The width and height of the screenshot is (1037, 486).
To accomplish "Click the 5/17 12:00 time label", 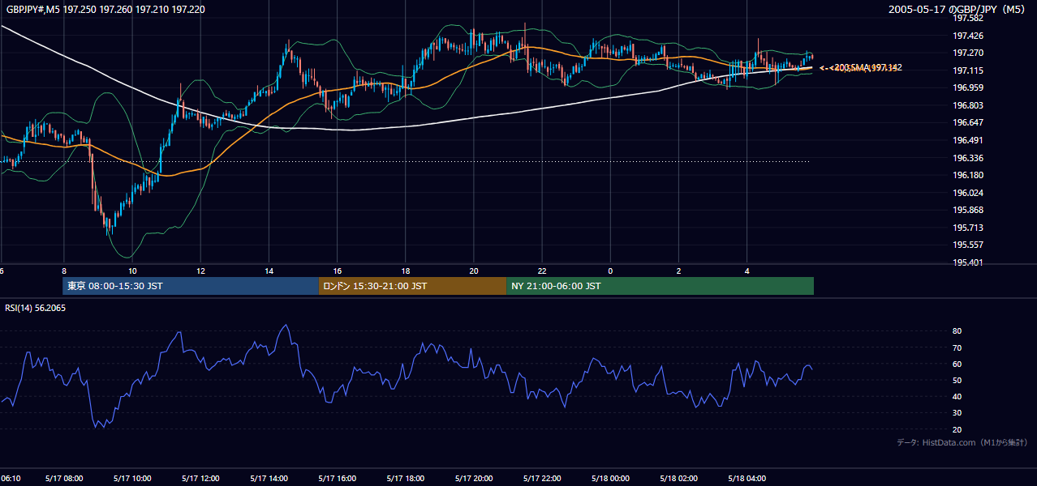I will (200, 479).
